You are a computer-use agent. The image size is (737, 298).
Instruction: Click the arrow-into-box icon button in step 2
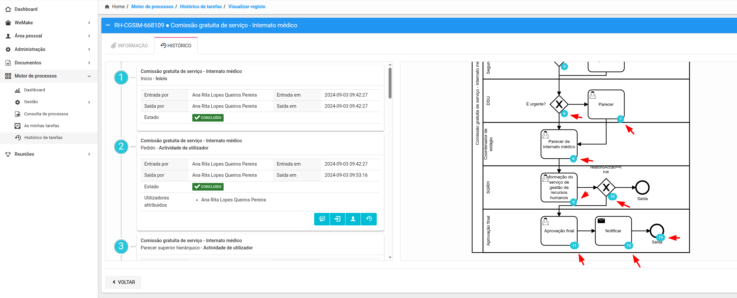[338, 219]
